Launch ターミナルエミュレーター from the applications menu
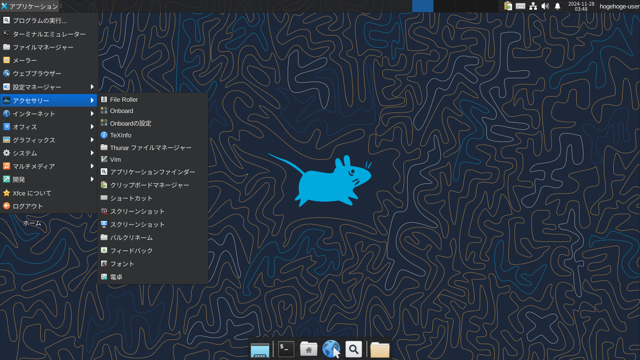Screen dimensions: 640x360 49,34
